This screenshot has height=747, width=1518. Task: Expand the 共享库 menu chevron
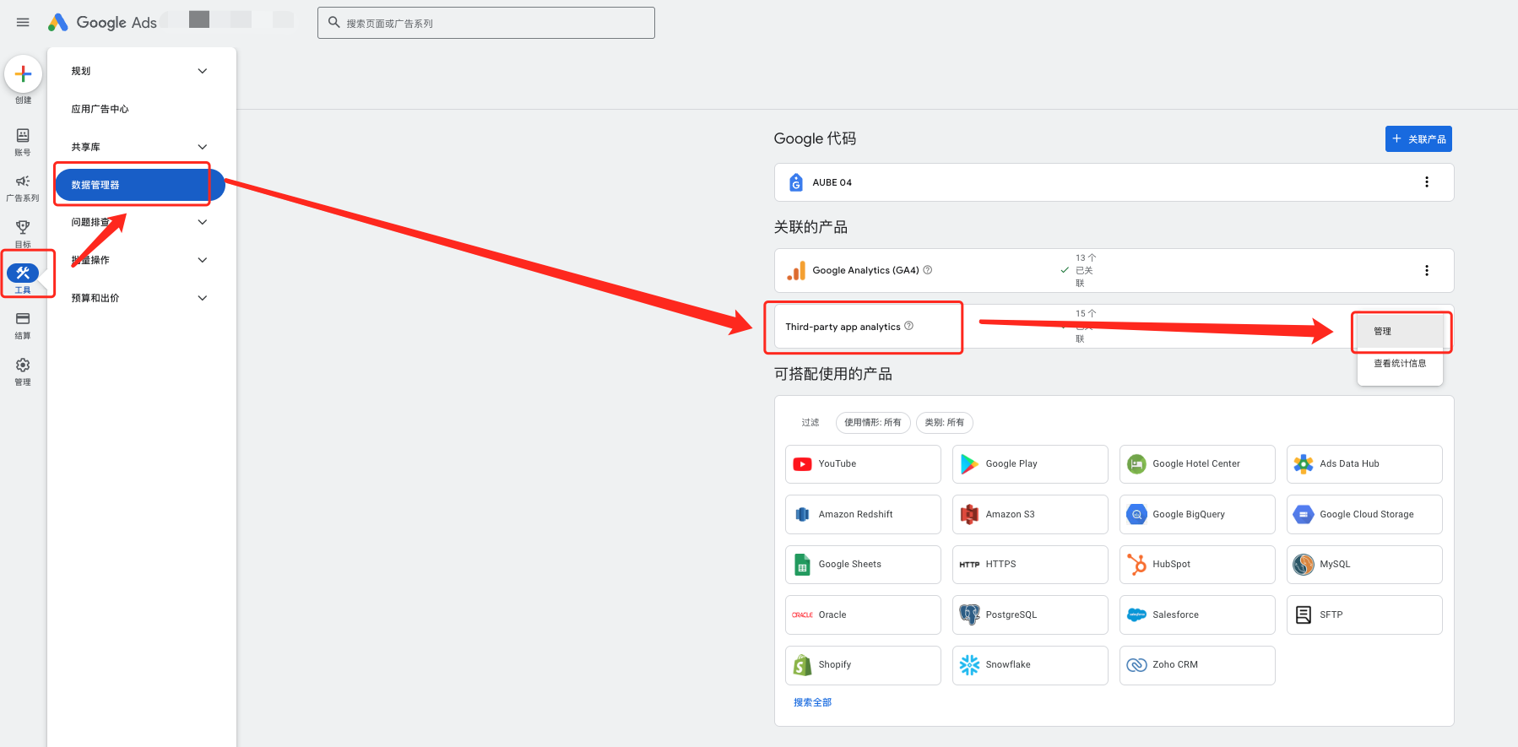click(203, 147)
